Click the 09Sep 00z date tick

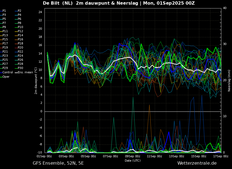point(133,156)
